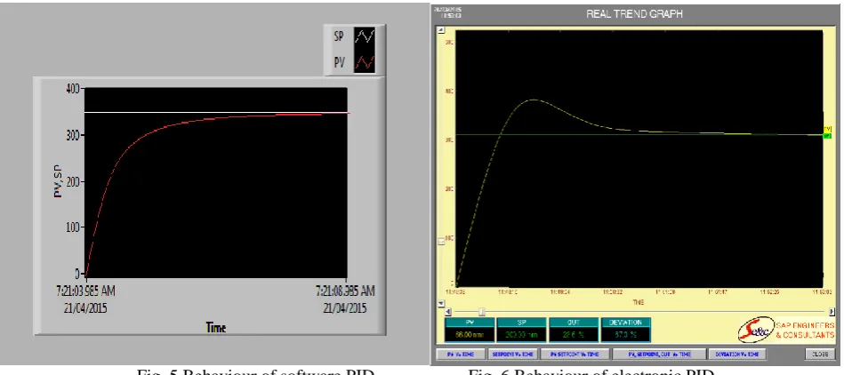Click the down arrow below the trend Y-axis
Viewport: 844px width, 375px height.
[x=442, y=304]
